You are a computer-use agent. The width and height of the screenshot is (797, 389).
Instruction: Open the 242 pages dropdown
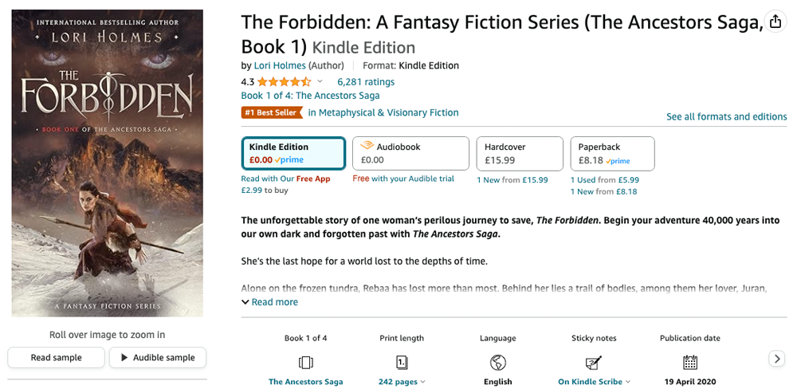402,382
